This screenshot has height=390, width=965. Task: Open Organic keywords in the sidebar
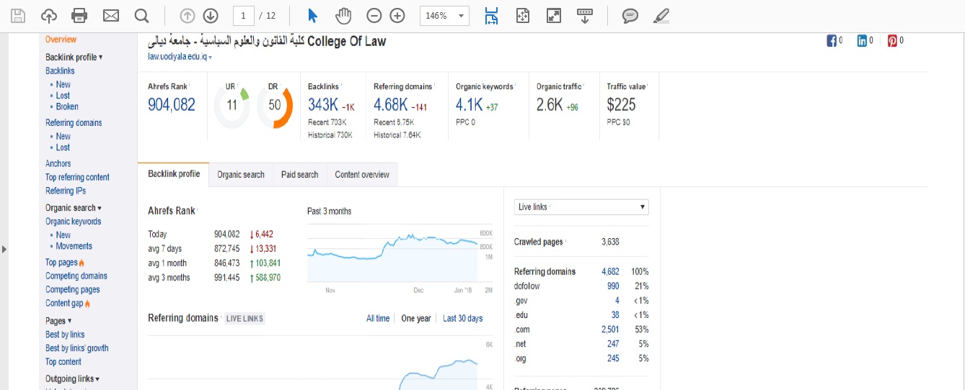click(x=74, y=222)
